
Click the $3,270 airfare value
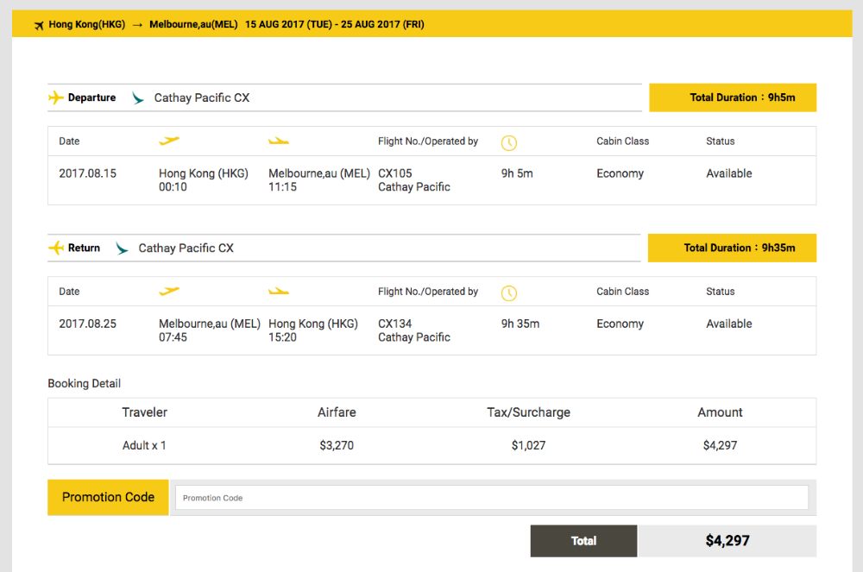point(337,445)
